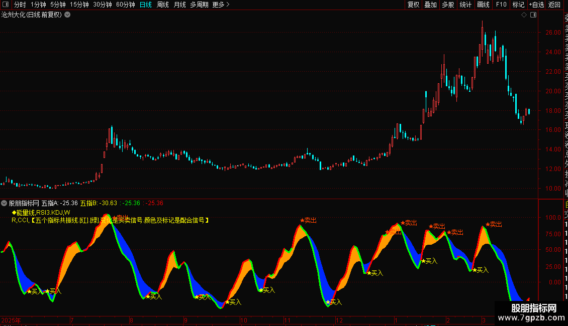
Task: Open the 统计 statistics tool
Action: click(465, 5)
